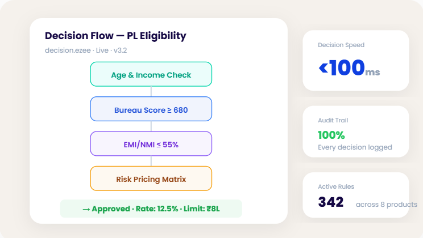This screenshot has height=238, width=423.
Task: Click the 'across 8 products' text
Action: click(x=387, y=204)
